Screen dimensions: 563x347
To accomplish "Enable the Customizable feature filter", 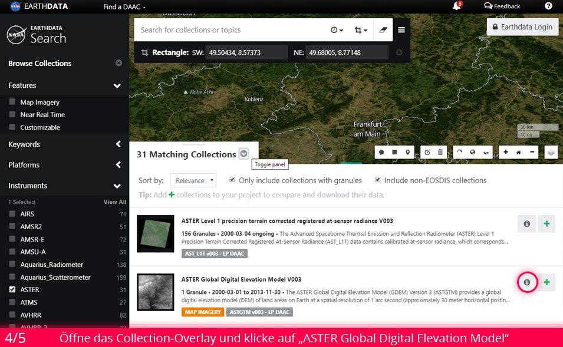I will tap(12, 127).
